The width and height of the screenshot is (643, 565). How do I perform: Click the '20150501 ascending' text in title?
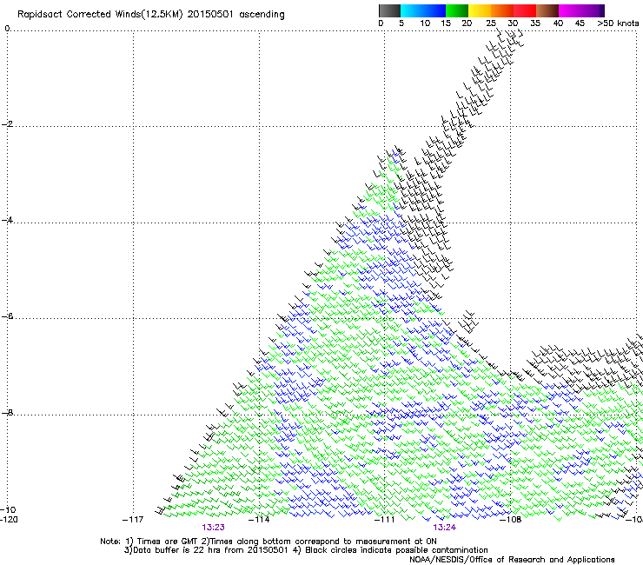[235, 14]
